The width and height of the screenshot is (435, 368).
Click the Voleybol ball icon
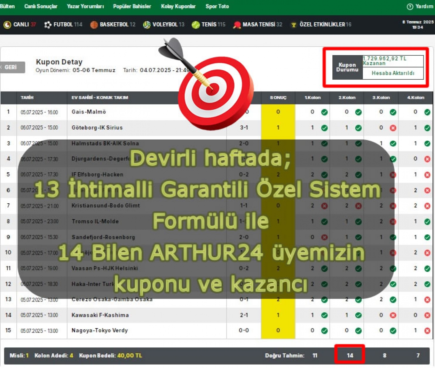(147, 25)
